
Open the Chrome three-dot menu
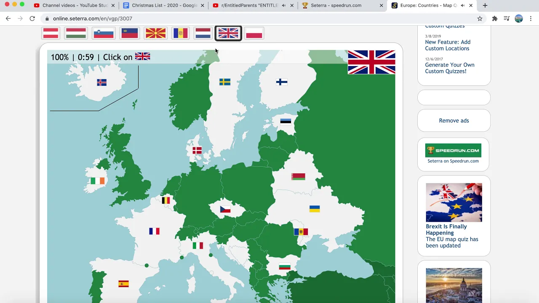coord(531,19)
